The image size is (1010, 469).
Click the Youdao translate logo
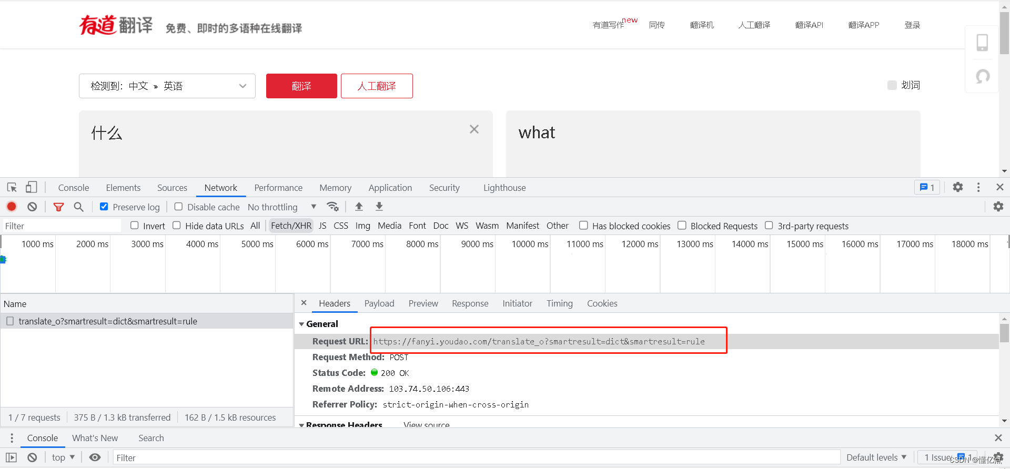click(116, 25)
